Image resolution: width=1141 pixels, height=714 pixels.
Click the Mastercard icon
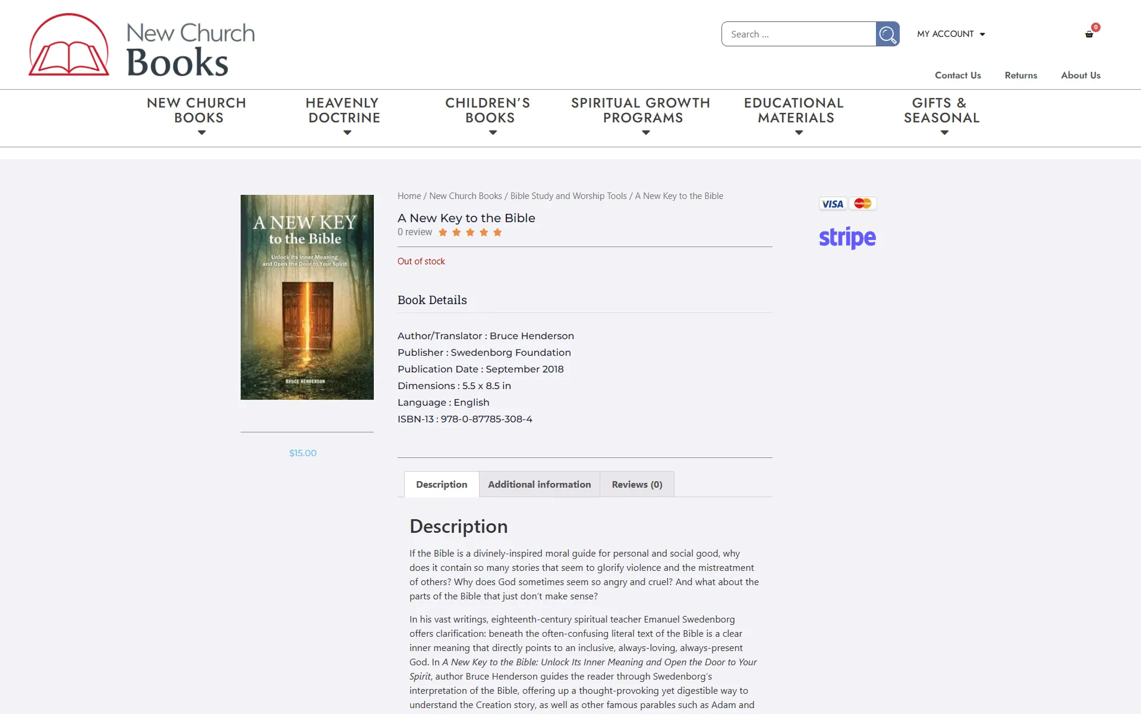click(862, 204)
